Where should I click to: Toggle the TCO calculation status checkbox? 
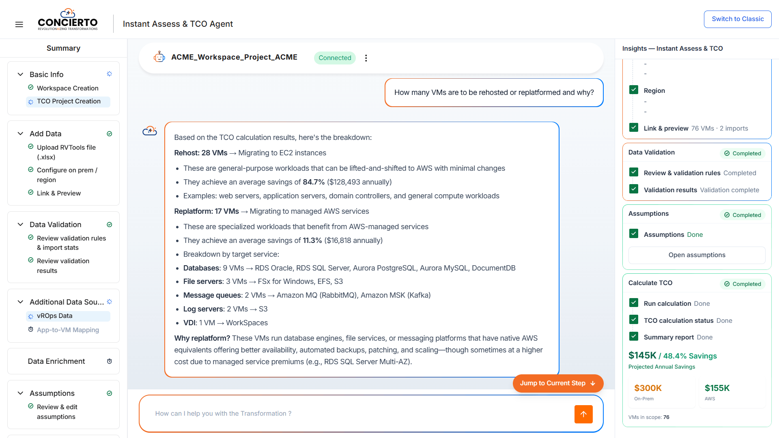pos(634,320)
